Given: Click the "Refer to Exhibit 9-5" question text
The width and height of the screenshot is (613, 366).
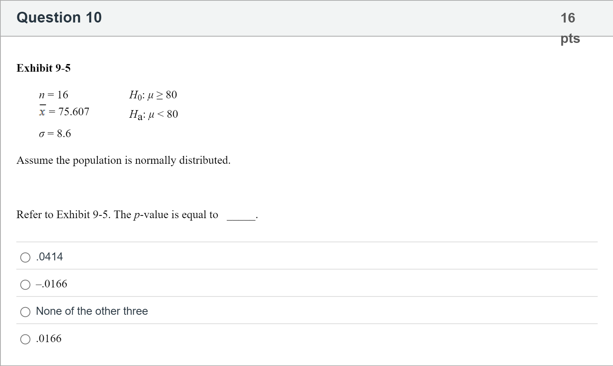Looking at the screenshot, I should 63,215.
